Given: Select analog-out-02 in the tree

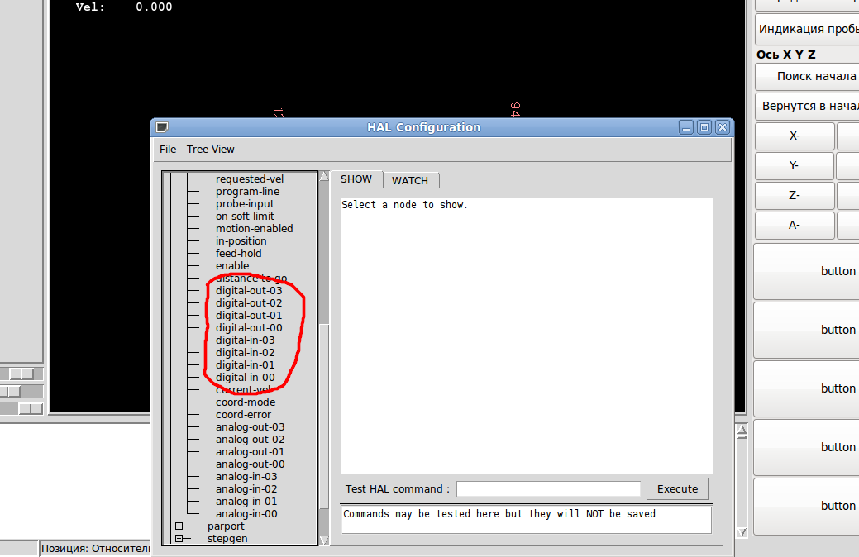Looking at the screenshot, I should [x=250, y=440].
